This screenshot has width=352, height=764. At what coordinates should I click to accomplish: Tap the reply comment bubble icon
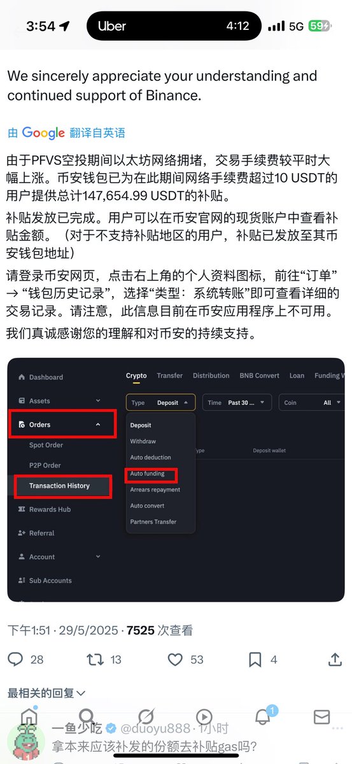(15, 660)
